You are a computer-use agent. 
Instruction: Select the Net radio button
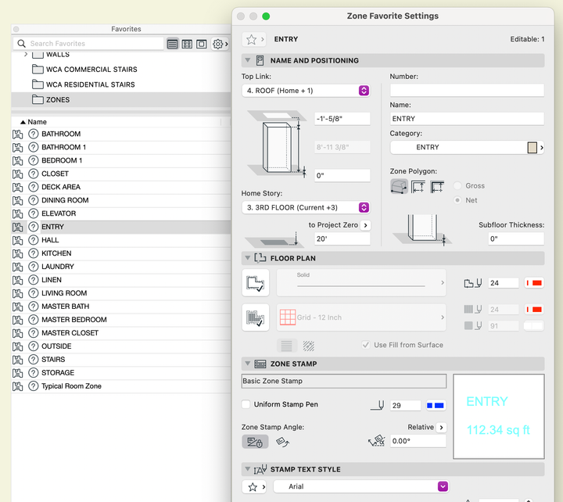[x=457, y=200]
